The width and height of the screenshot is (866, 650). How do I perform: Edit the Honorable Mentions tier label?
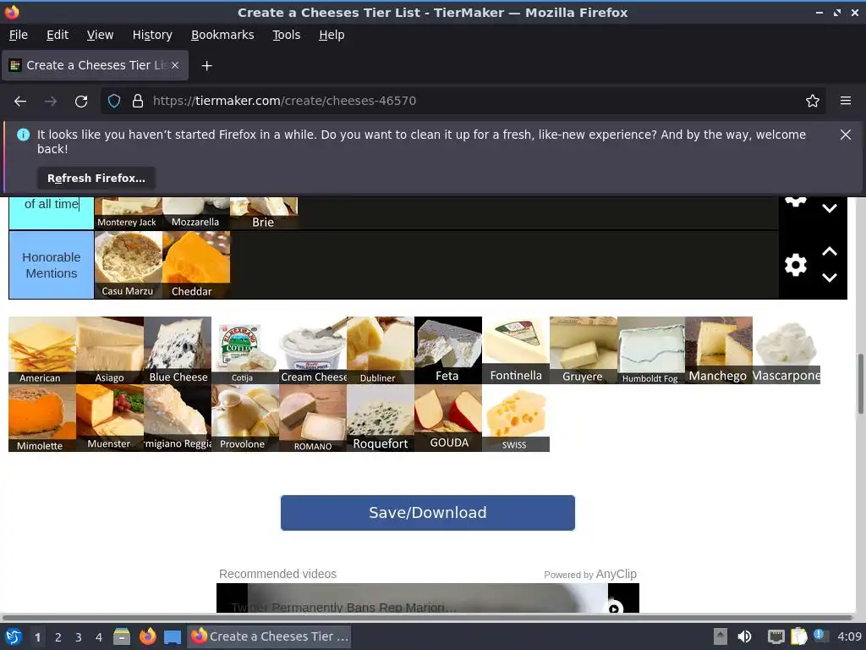52,265
